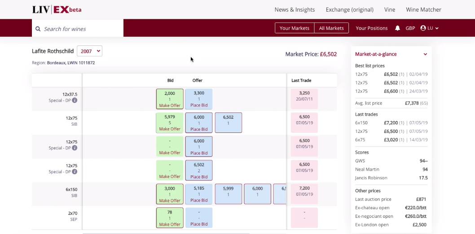Select the 5,999 offer in 6x150 row
The width and height of the screenshot is (475, 234).
tap(229, 194)
